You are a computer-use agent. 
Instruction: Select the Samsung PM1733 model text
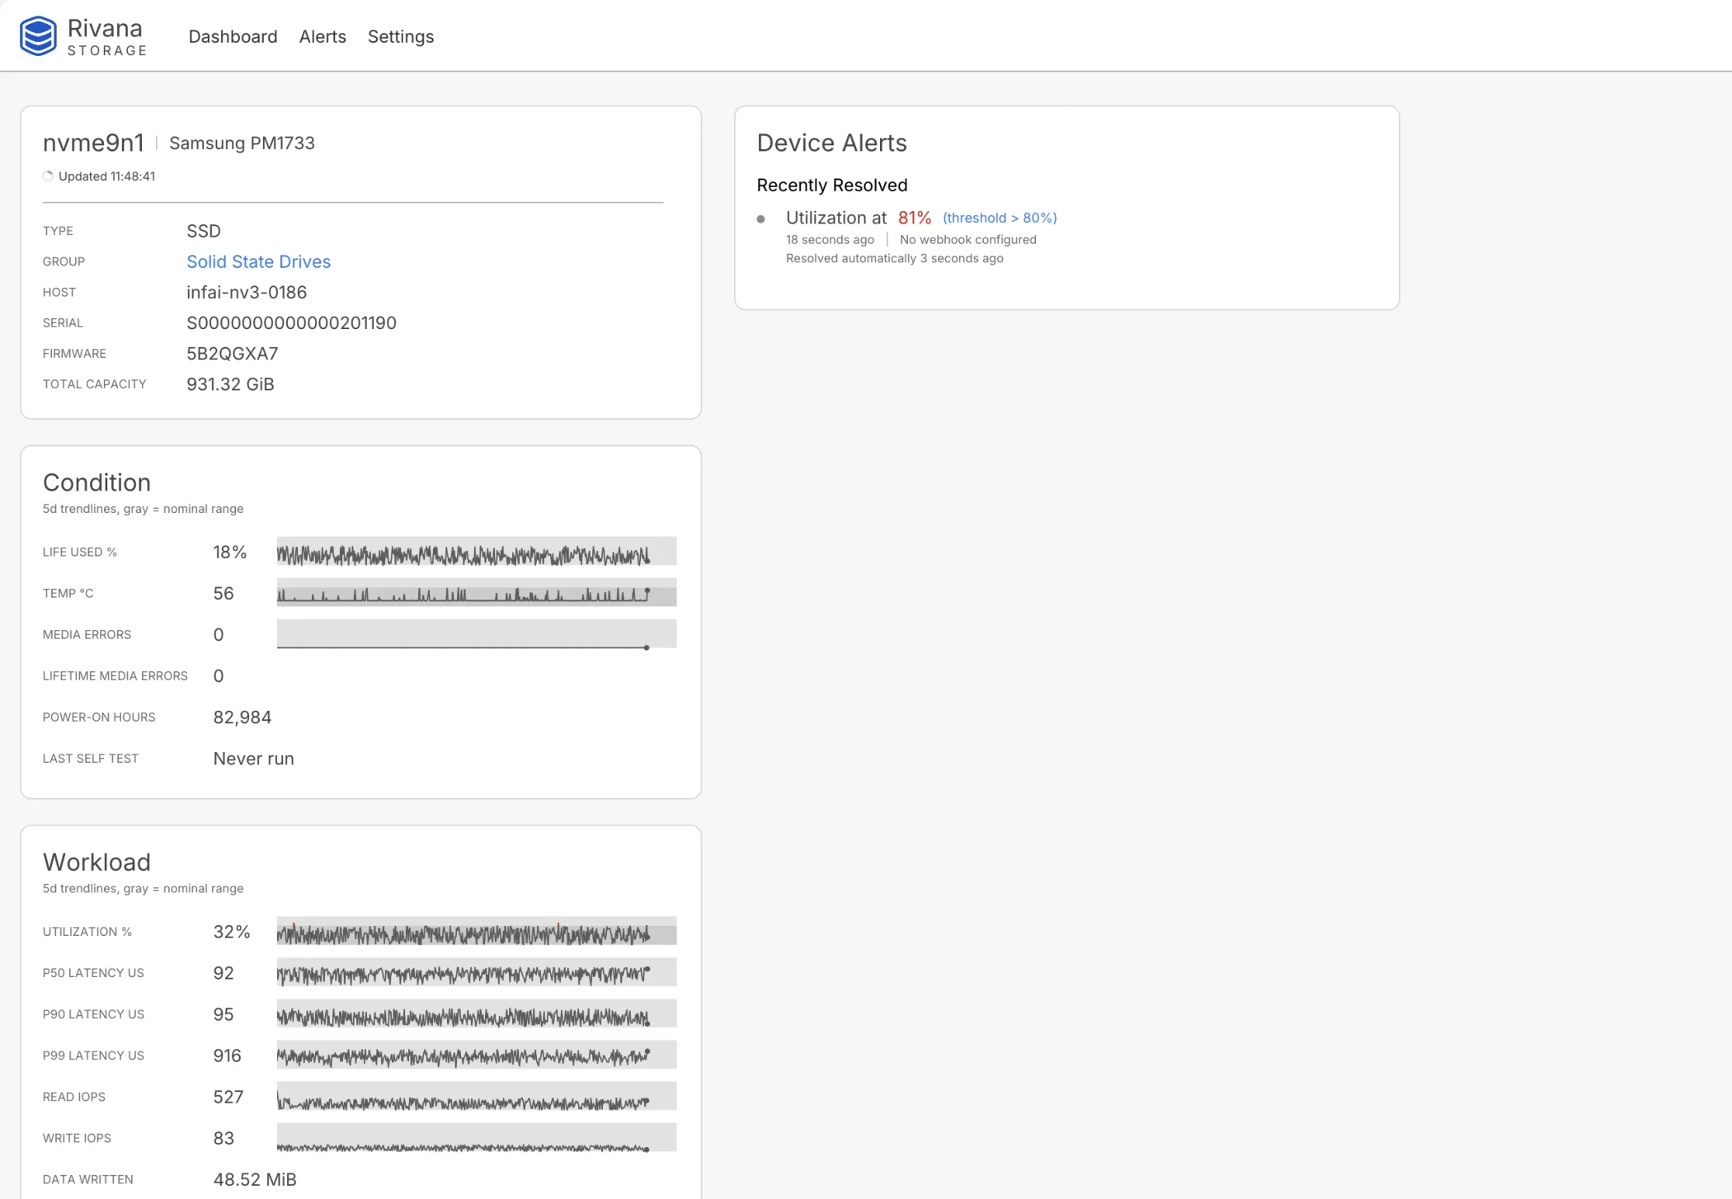[x=242, y=143]
